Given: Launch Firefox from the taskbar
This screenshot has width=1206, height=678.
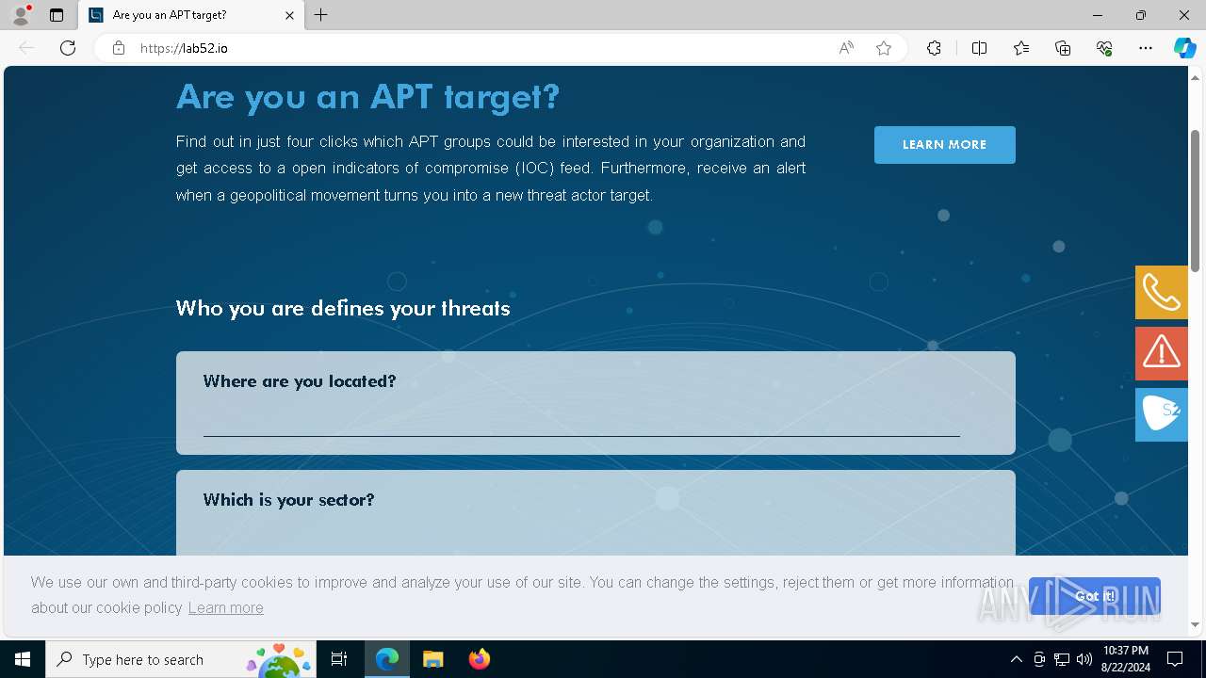Looking at the screenshot, I should coord(479,659).
